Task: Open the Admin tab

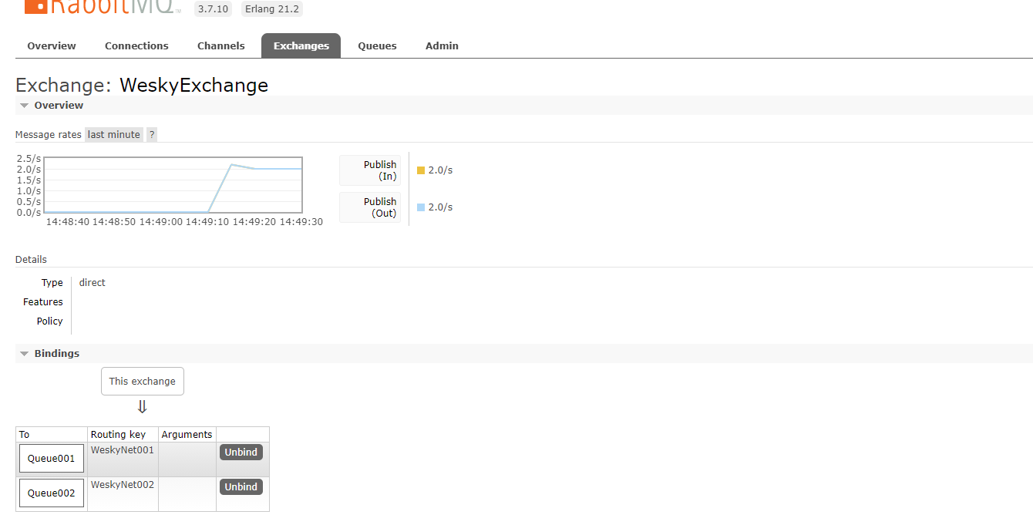Action: tap(442, 45)
